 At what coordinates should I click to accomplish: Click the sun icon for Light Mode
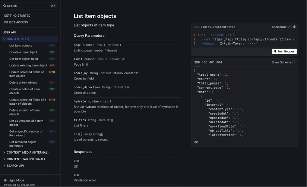(x=5, y=180)
